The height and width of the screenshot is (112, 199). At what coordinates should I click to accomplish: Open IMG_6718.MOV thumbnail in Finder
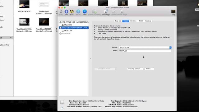tap(24, 4)
